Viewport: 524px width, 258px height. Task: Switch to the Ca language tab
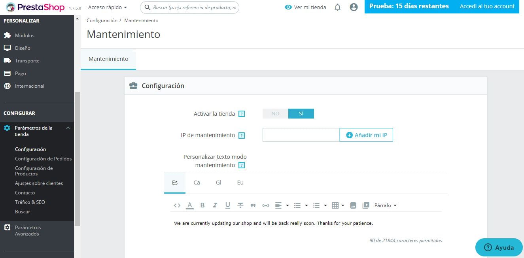[x=197, y=183]
